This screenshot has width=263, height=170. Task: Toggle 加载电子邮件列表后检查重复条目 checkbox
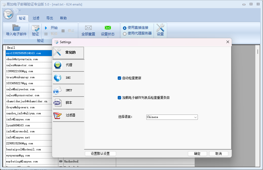point(120,98)
